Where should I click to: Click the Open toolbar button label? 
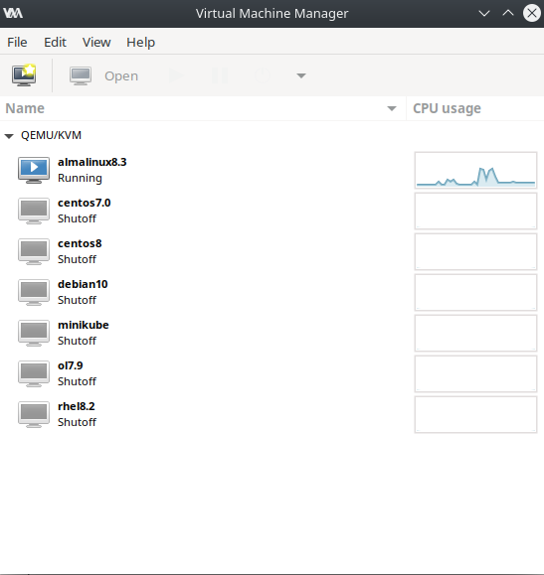[x=121, y=76]
